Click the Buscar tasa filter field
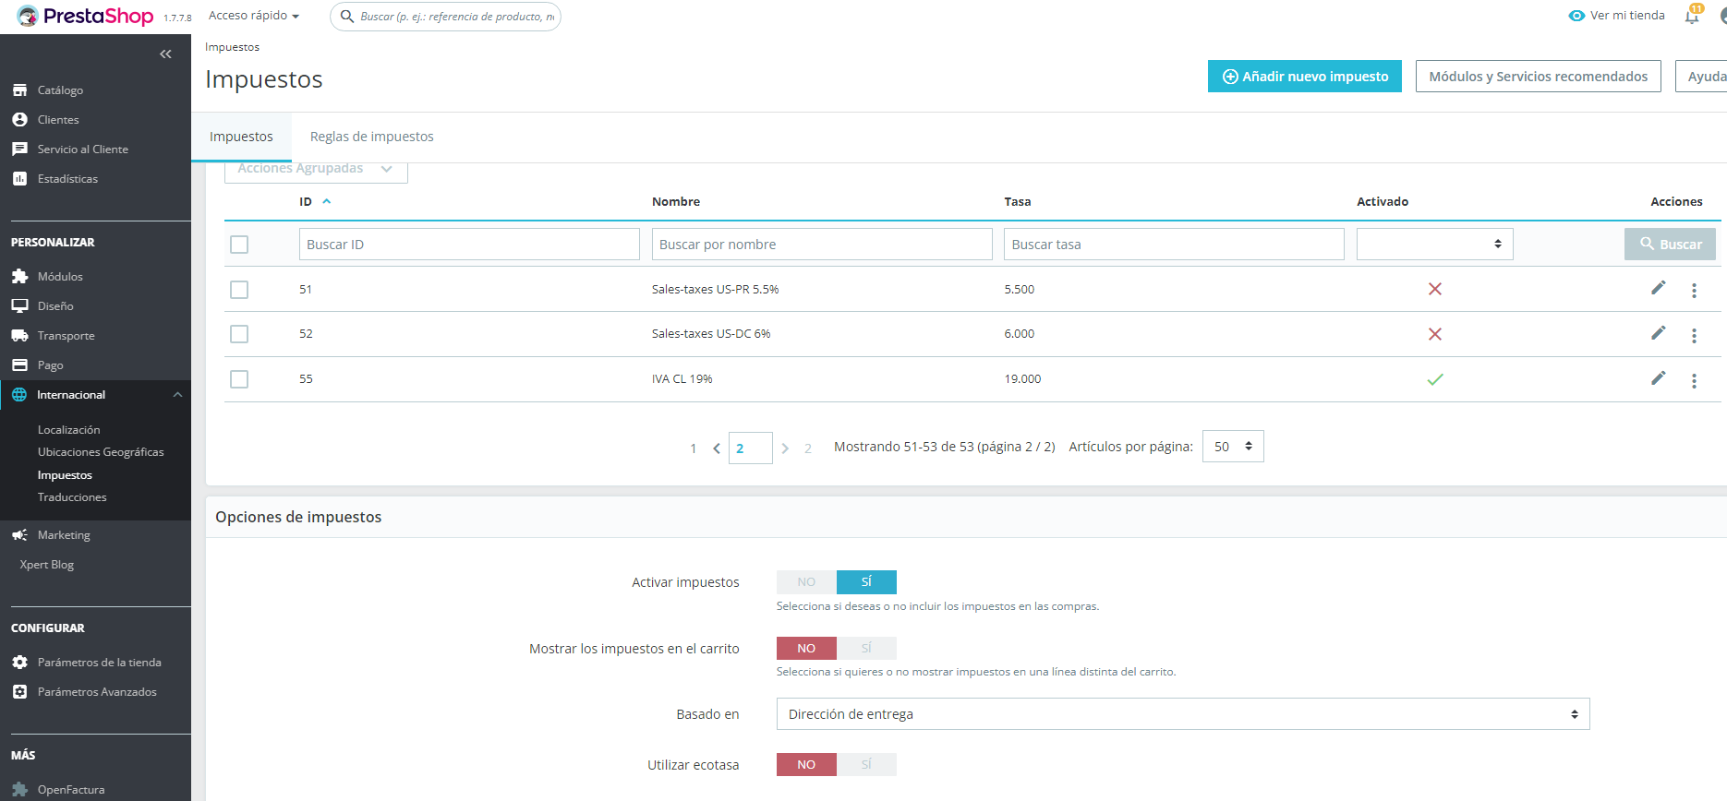 (x=1174, y=245)
